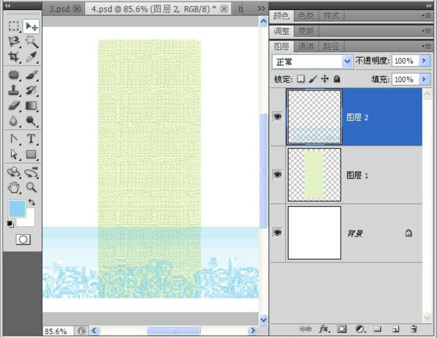Expand the opacity 不透明度 slider arrow
Image resolution: width=437 pixels, height=338 pixels.
click(425, 61)
